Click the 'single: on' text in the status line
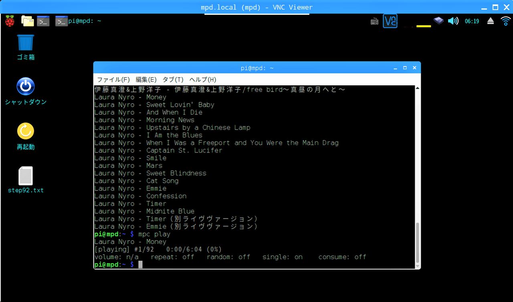 click(x=283, y=257)
